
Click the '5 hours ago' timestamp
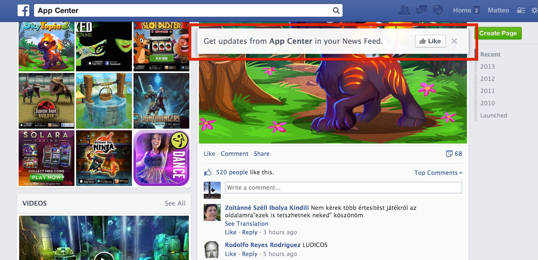tap(280, 254)
